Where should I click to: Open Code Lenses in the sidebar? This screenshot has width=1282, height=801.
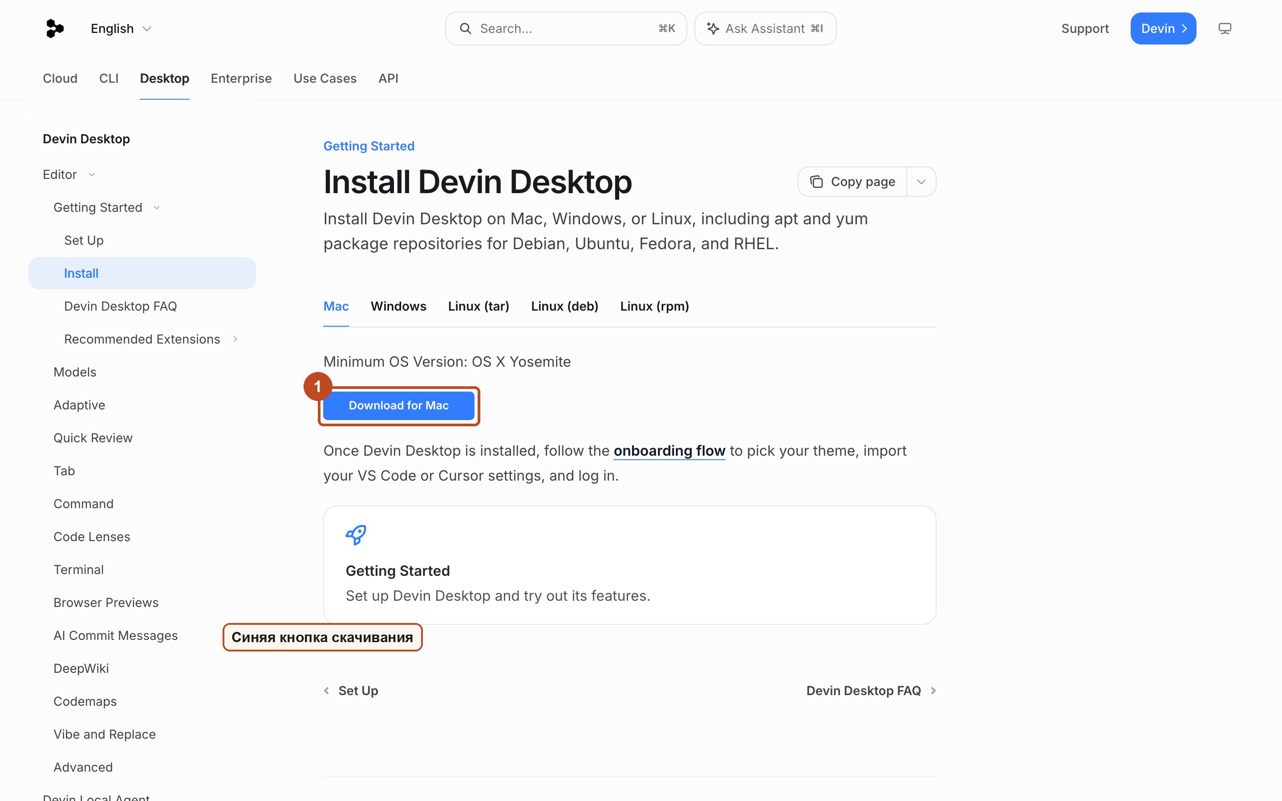click(x=92, y=537)
